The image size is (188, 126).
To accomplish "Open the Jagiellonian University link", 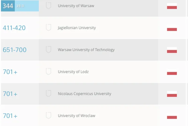I will [x=77, y=28].
